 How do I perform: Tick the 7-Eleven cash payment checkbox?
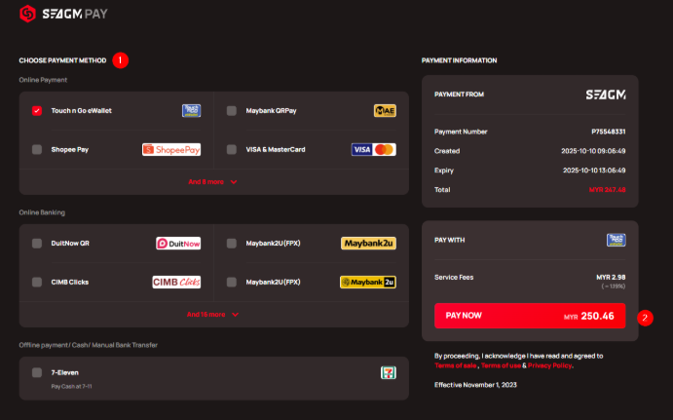37,372
